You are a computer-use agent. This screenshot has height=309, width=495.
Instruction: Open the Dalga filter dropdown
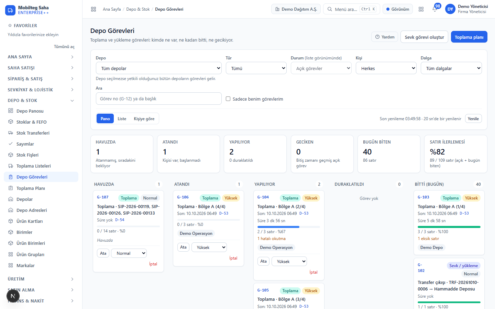451,68
